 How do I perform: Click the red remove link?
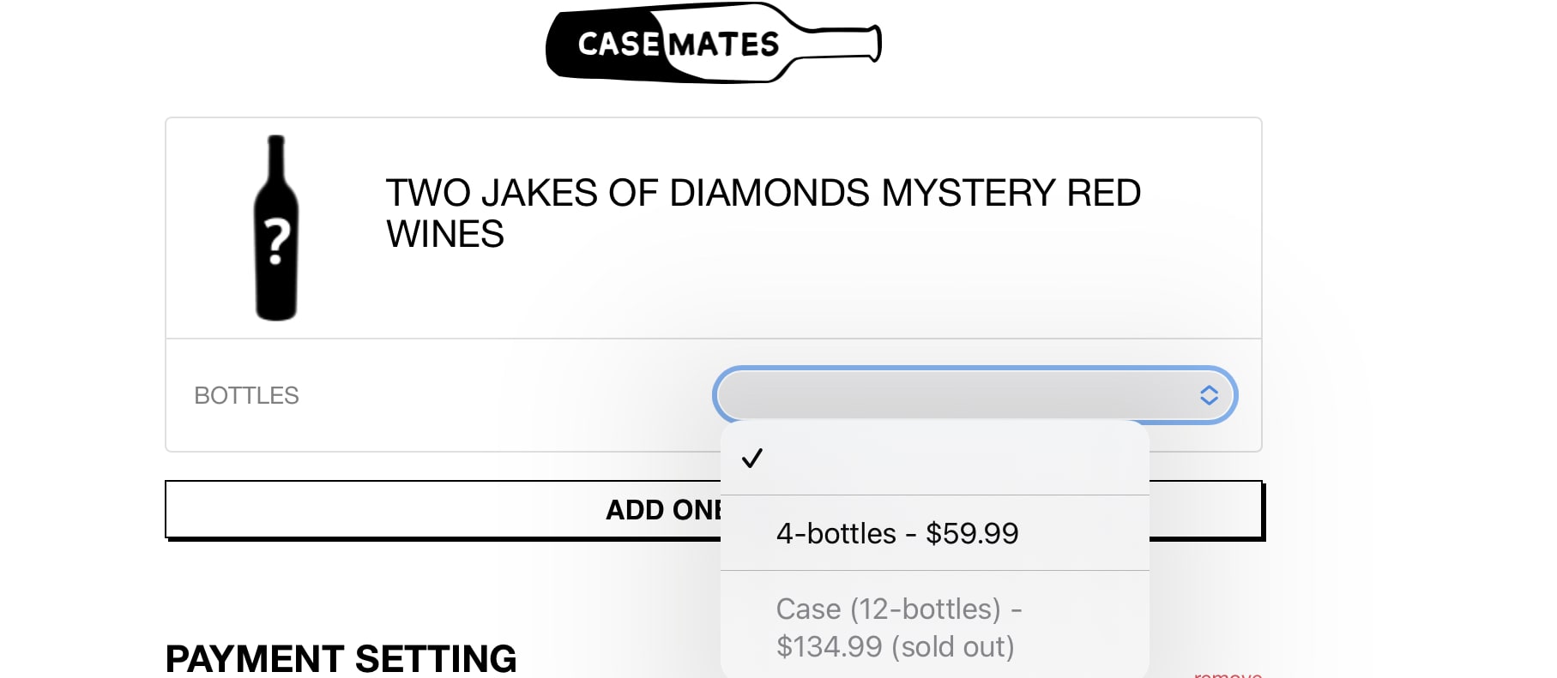point(1228,675)
